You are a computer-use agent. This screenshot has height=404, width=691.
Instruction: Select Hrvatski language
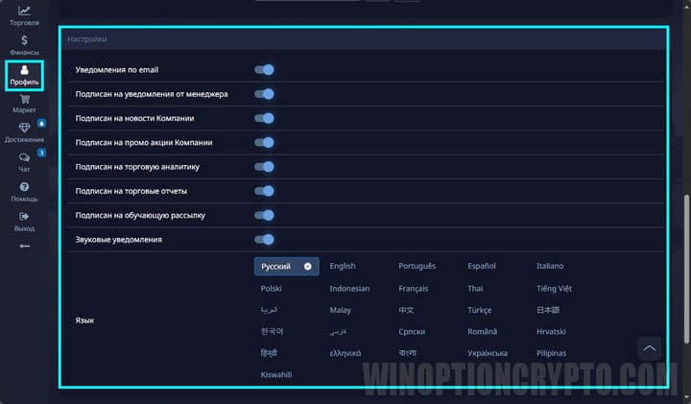[x=551, y=332]
